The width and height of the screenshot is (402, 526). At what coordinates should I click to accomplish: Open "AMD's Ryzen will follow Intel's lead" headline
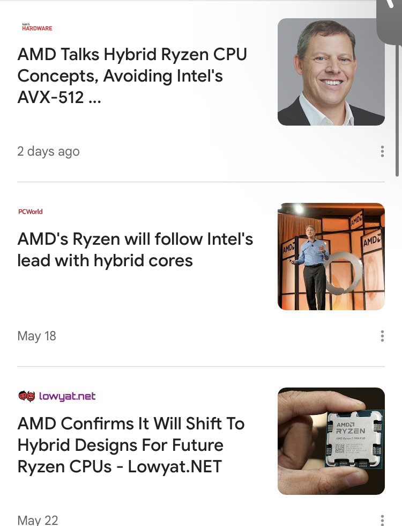click(135, 250)
